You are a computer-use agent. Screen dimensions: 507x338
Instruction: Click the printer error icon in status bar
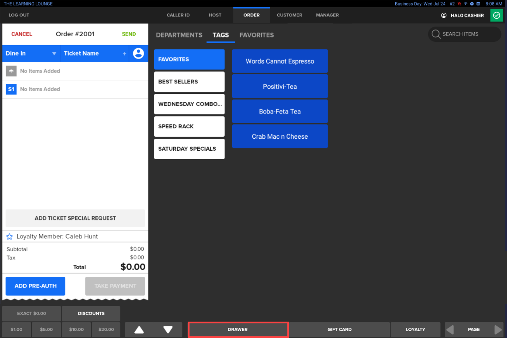coord(459,4)
